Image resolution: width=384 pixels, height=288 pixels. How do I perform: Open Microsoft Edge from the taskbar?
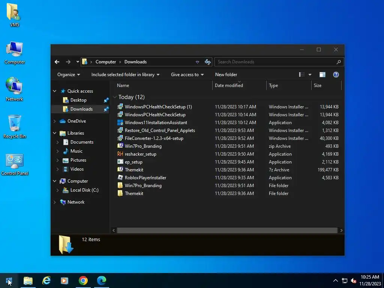tap(101, 280)
